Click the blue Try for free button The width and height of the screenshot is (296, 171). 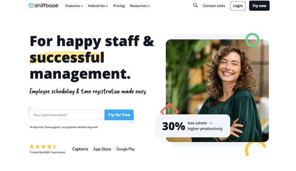click(x=119, y=115)
